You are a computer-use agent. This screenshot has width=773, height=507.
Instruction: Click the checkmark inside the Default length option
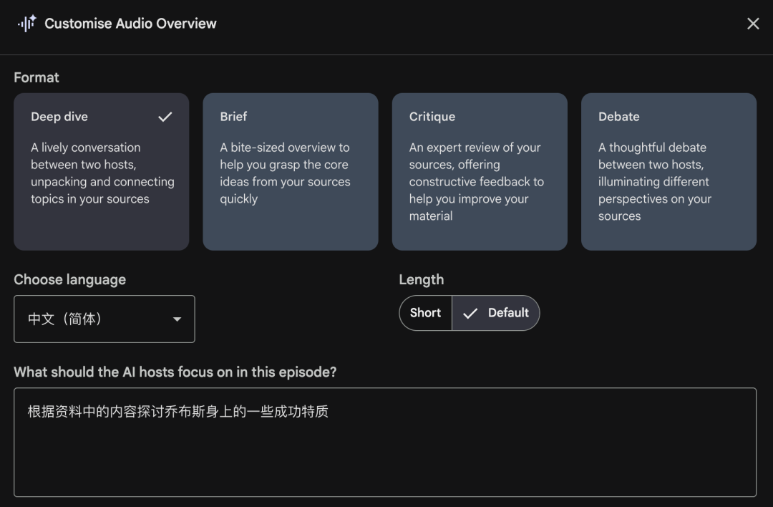pos(471,312)
